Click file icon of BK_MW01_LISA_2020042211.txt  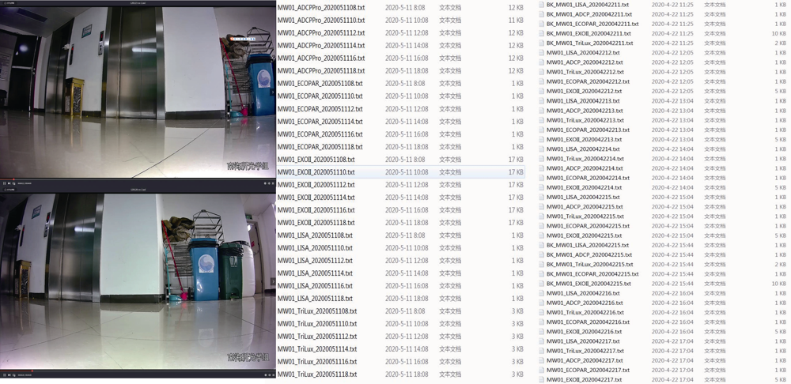click(x=542, y=4)
